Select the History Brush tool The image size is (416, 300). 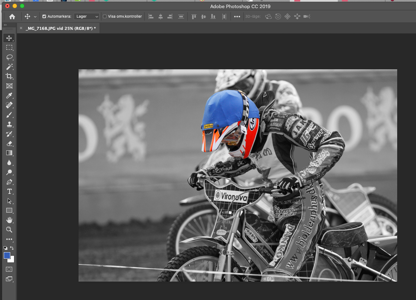click(x=9, y=134)
